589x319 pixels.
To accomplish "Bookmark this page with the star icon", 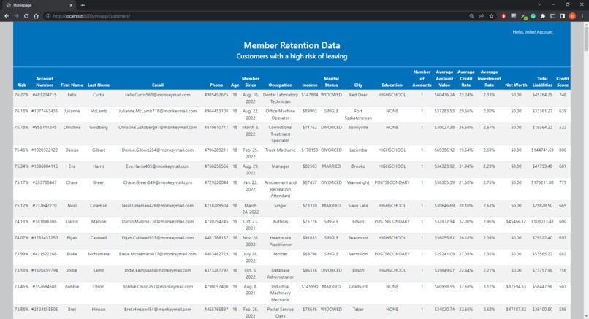I will 491,16.
